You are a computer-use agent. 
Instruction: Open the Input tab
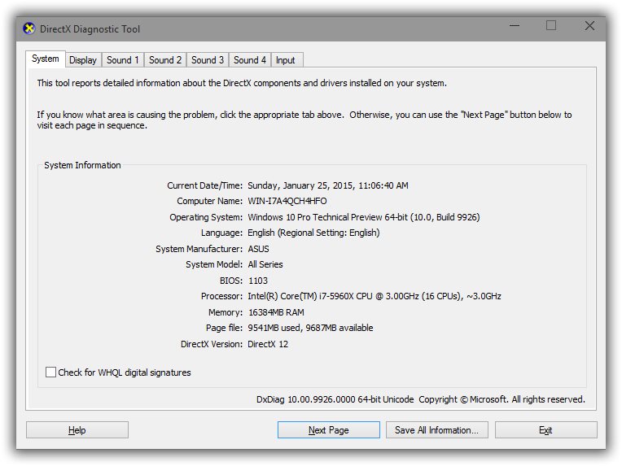pyautogui.click(x=287, y=60)
